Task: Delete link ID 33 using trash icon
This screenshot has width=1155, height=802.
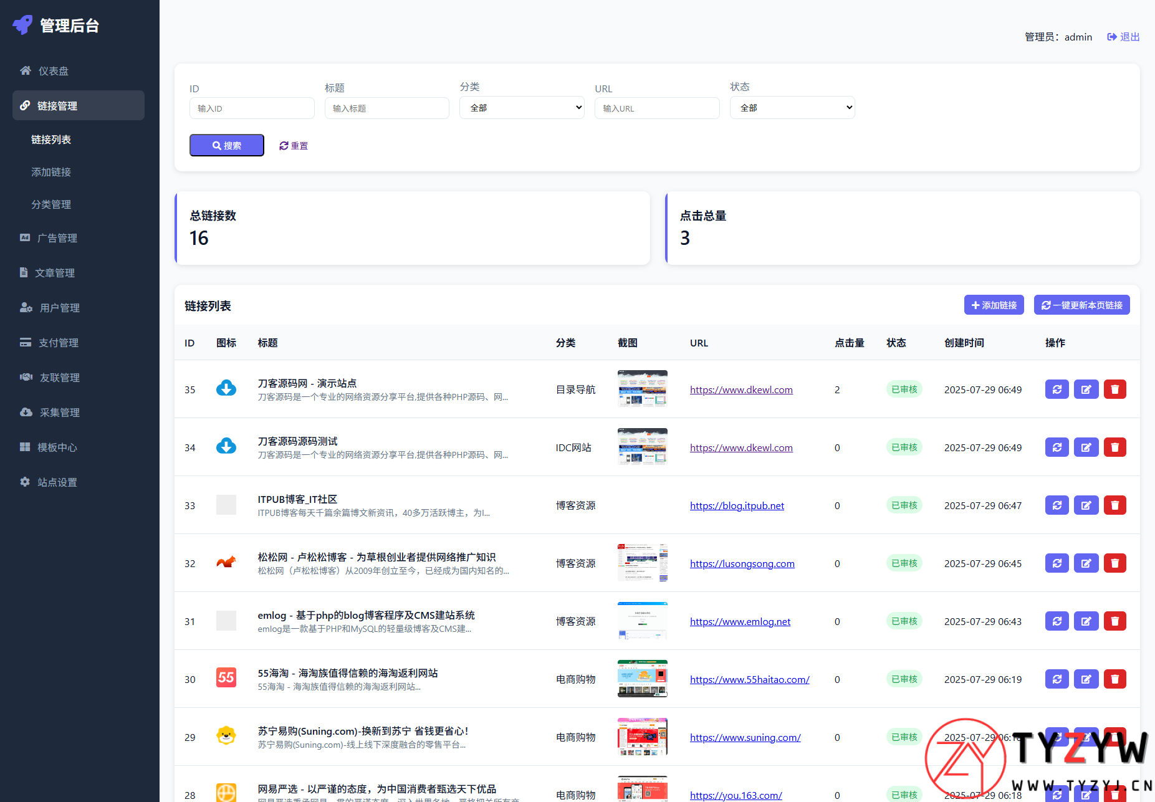Action: (1114, 505)
